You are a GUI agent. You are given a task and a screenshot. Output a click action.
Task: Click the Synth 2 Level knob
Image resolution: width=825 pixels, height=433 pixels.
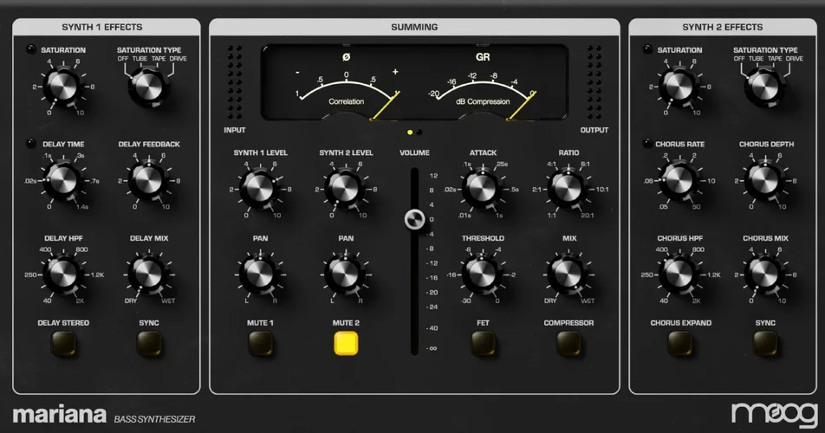[x=345, y=189]
